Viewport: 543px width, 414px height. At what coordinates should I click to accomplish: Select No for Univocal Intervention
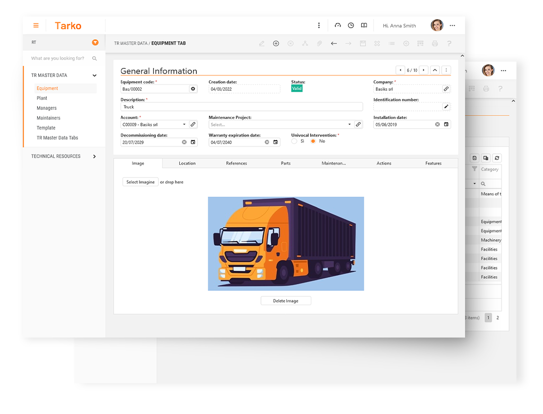tap(313, 141)
